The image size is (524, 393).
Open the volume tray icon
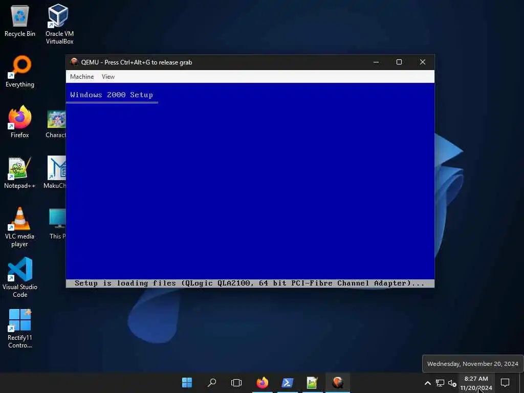(452, 383)
